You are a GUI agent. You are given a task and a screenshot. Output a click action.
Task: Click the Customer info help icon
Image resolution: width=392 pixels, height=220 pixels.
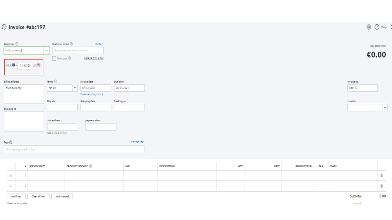tap(17, 44)
